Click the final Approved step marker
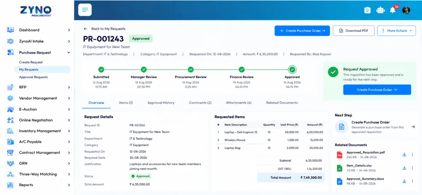The width and height of the screenshot is (422, 195). point(292,70)
